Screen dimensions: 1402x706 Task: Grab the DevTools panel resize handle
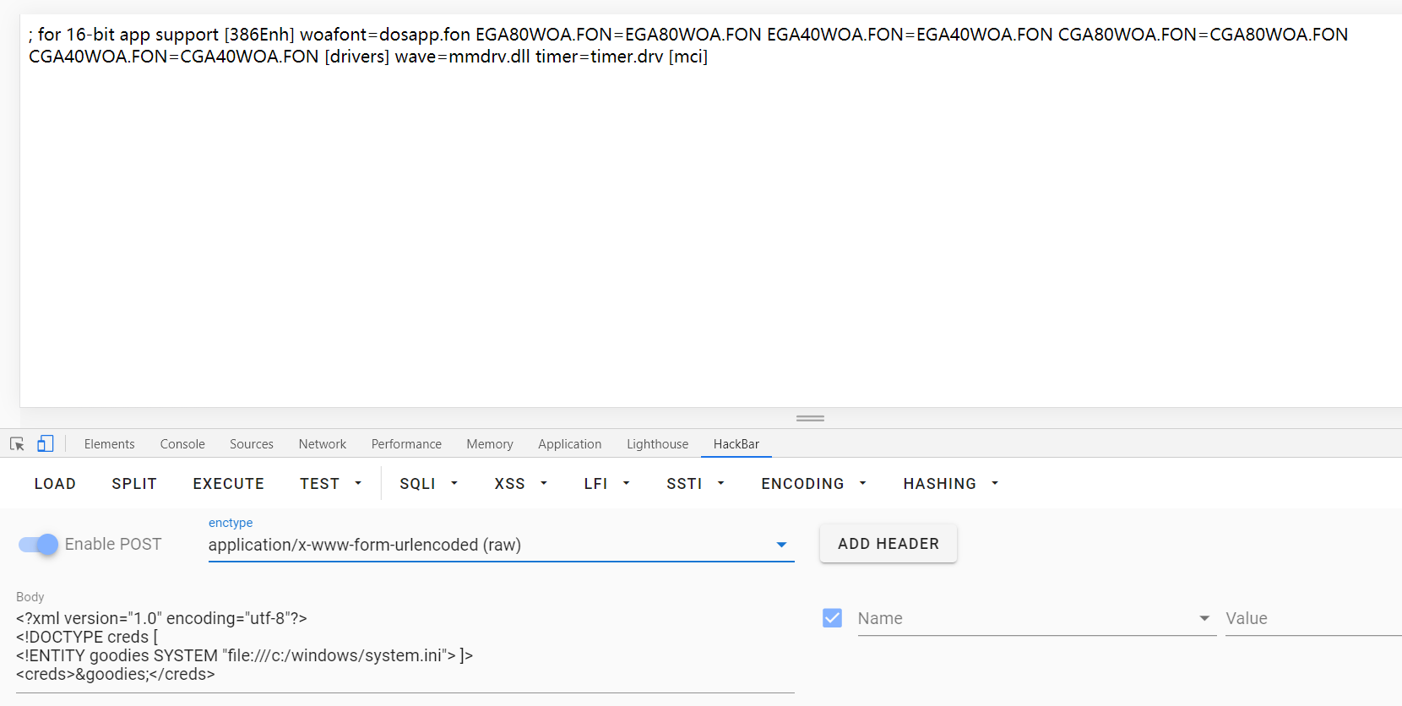click(x=810, y=418)
